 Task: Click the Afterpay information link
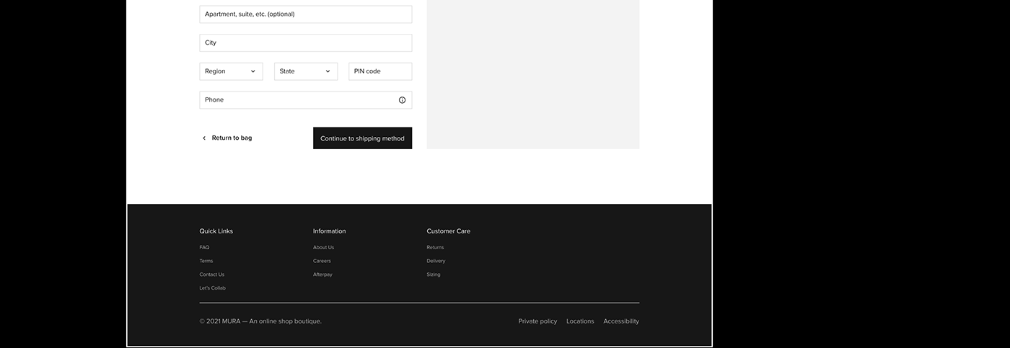[x=322, y=275]
